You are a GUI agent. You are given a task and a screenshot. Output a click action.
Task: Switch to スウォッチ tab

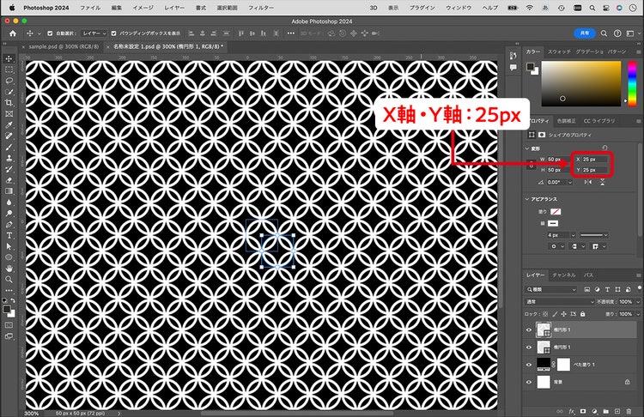[x=559, y=51]
